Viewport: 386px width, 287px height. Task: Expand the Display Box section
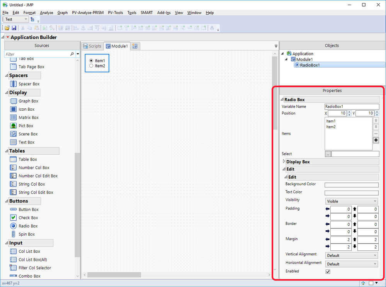click(x=284, y=162)
